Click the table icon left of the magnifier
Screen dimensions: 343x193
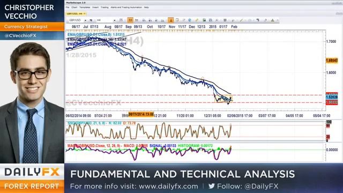pyautogui.click(x=211, y=20)
